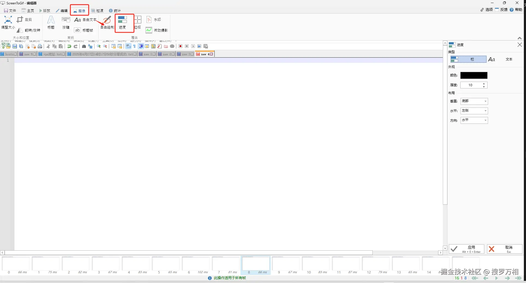This screenshot has width=526, height=283.
Task: Switch to the 编辑 ribbon tab
Action: click(x=62, y=11)
